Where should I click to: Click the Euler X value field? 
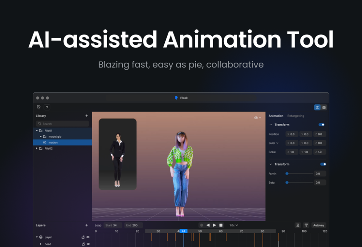pos(292,143)
